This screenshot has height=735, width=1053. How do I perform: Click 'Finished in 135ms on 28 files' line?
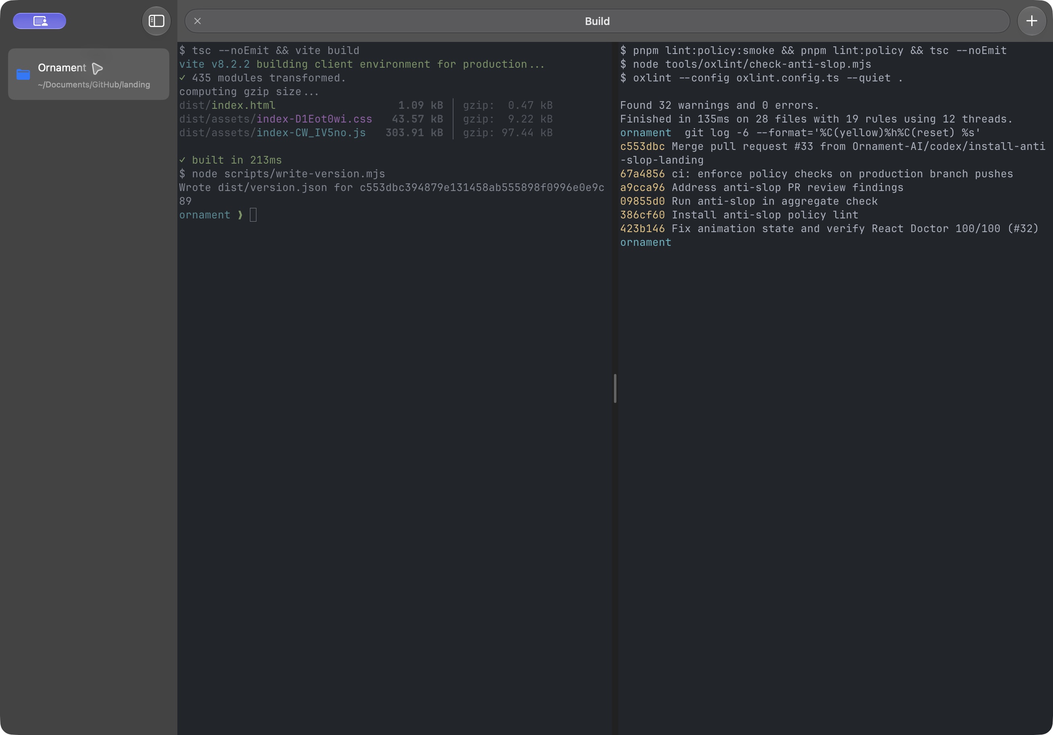816,119
